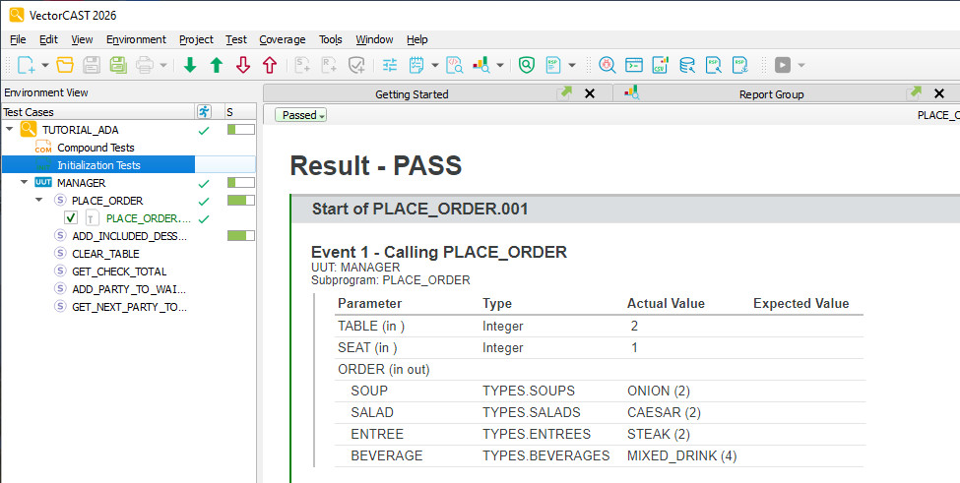Select the CLEAR_TABLE subprogram
The image size is (960, 483).
[x=105, y=254]
